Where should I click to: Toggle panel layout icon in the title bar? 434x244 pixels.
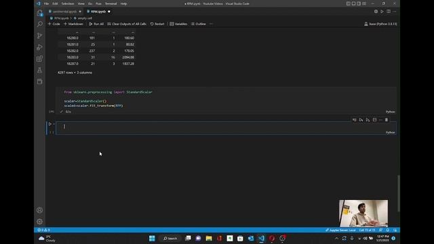coord(353,3)
